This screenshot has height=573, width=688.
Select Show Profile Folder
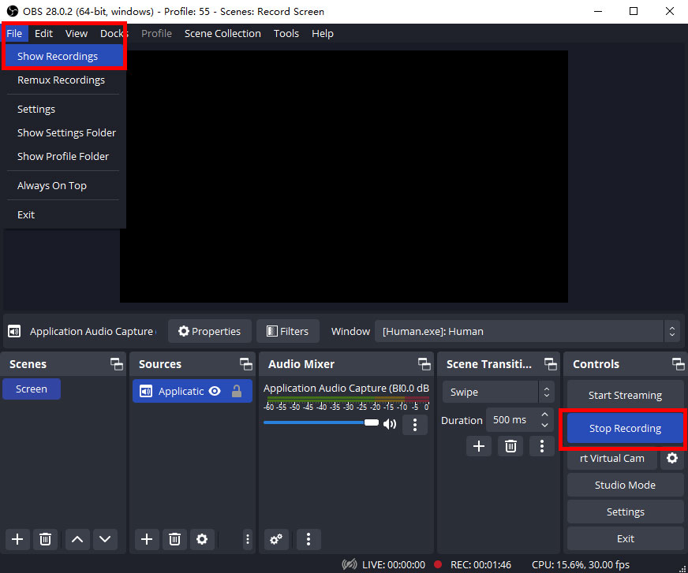pos(63,156)
